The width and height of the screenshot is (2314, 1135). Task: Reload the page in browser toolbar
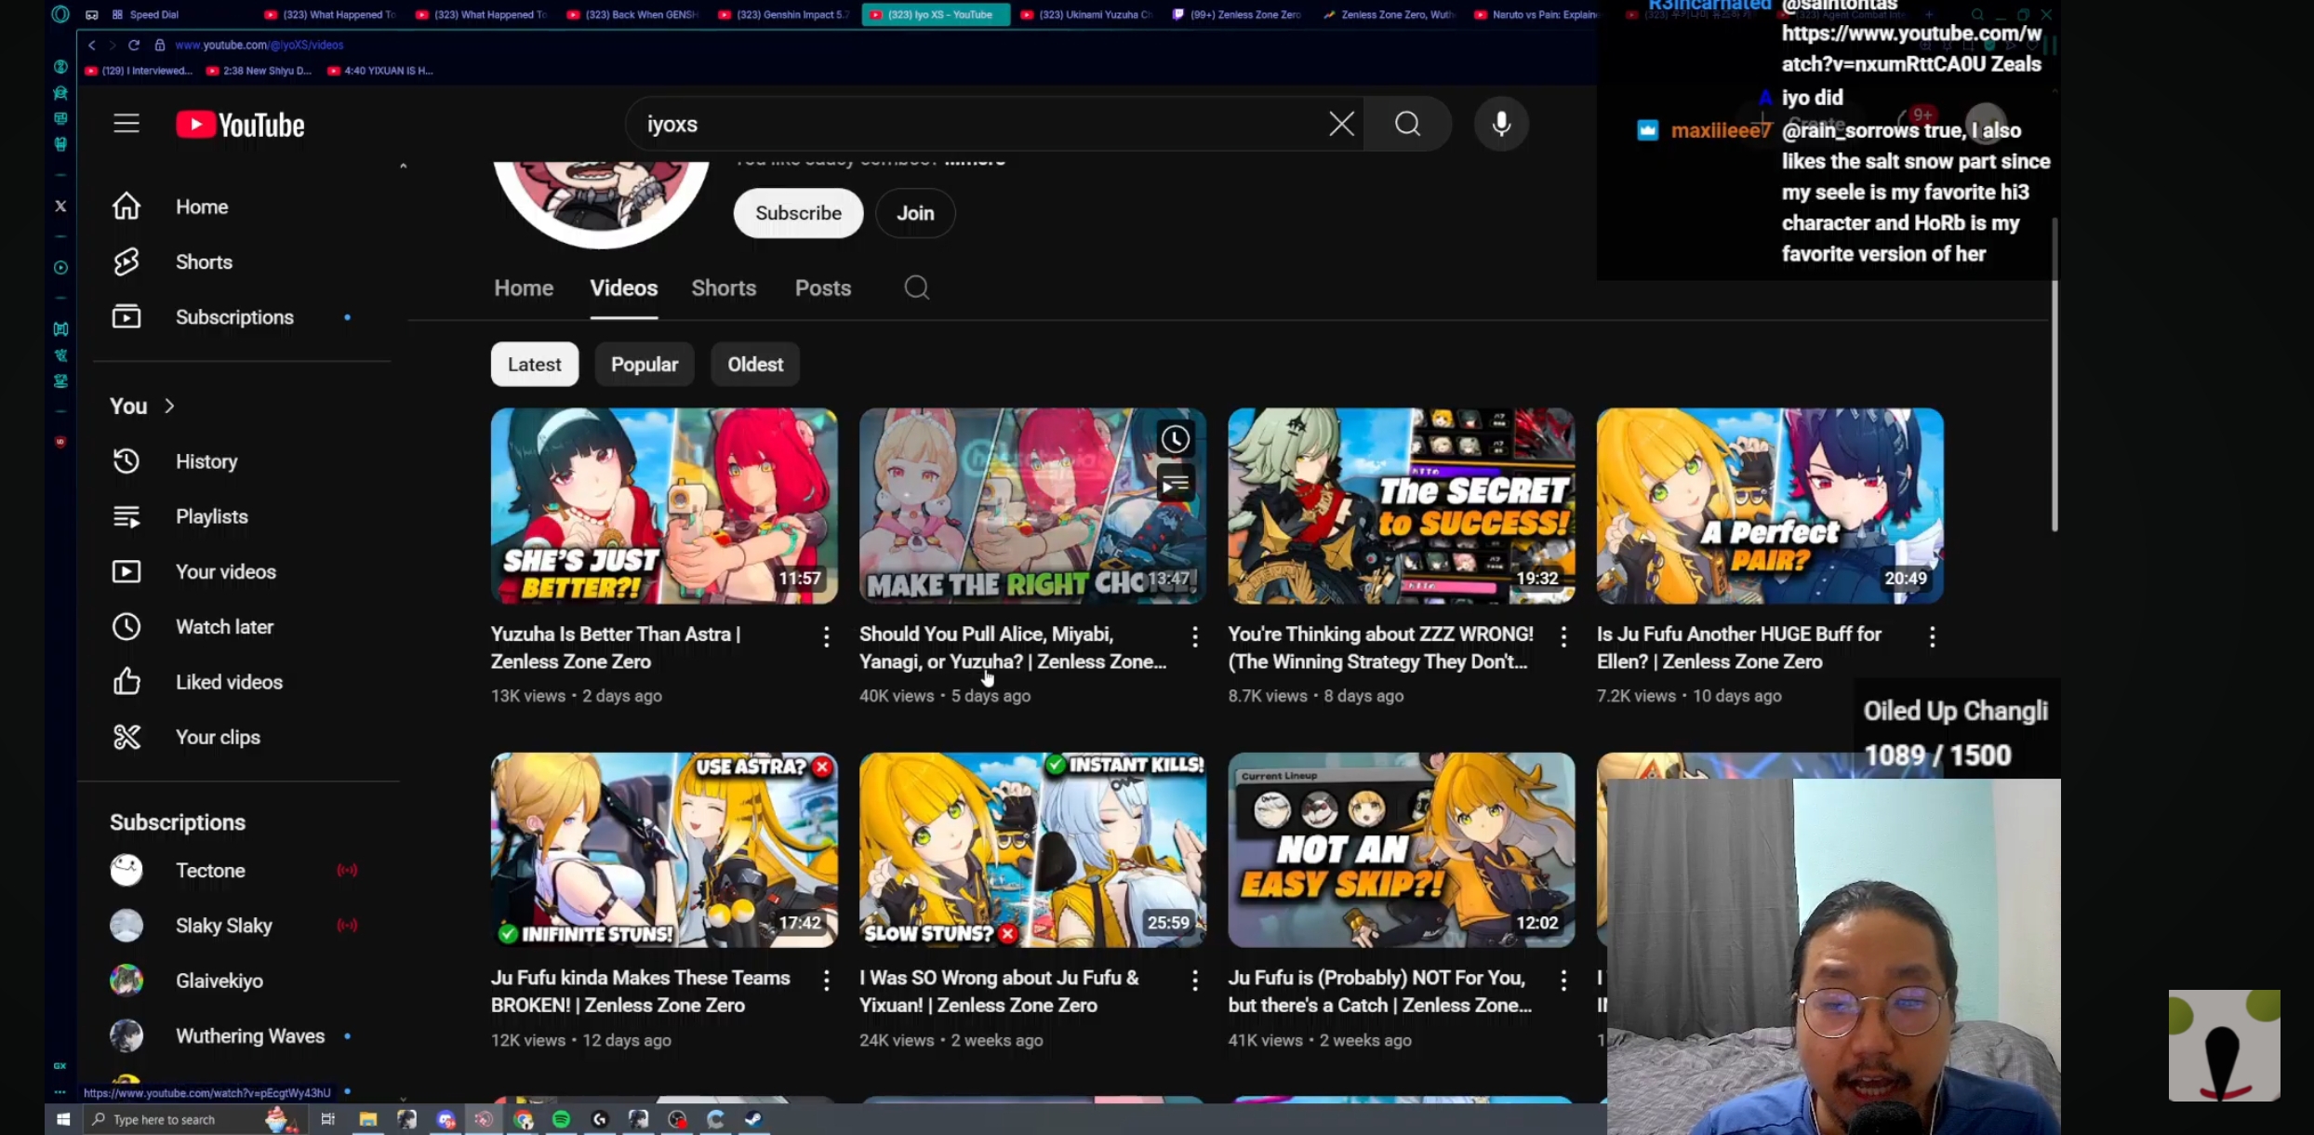point(134,45)
